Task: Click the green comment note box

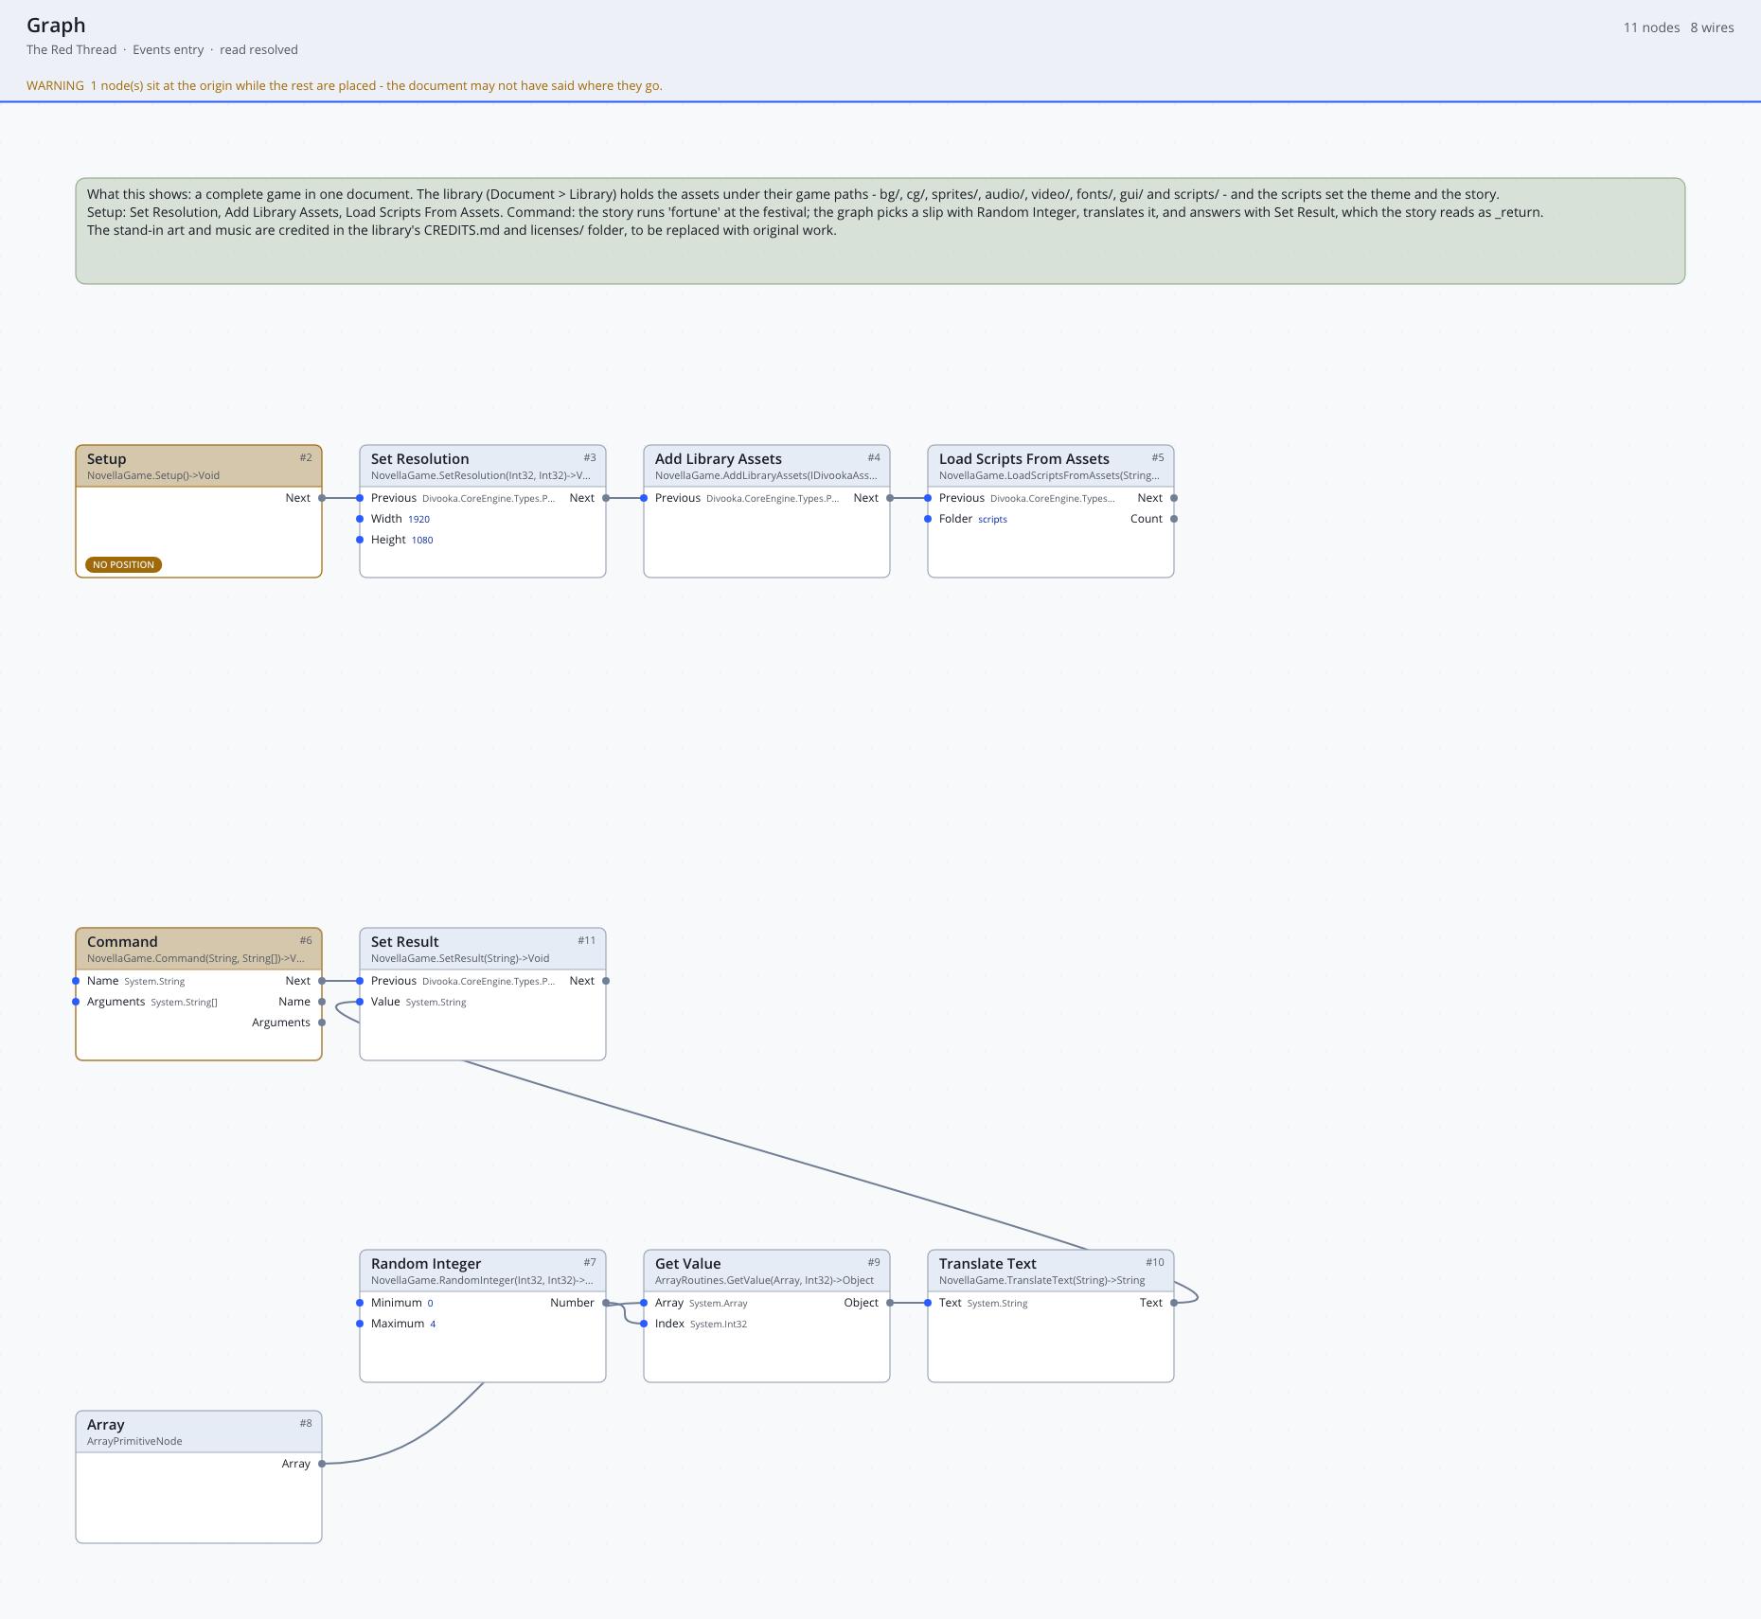Action: (880, 231)
